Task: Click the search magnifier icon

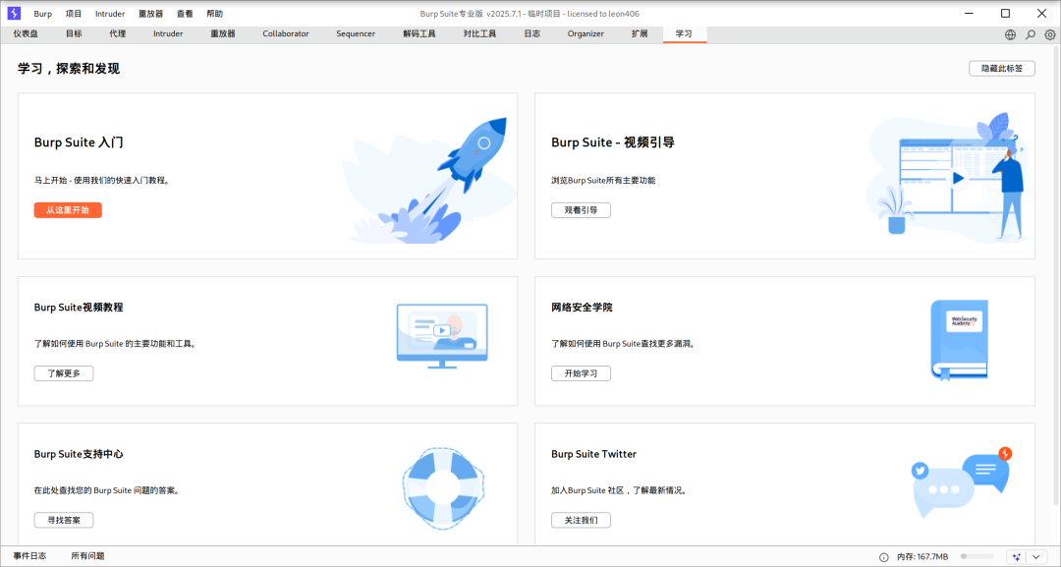Action: (1029, 33)
